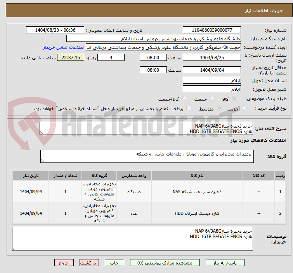Click the goods group cell in the NAS row

[x=99, y=192]
